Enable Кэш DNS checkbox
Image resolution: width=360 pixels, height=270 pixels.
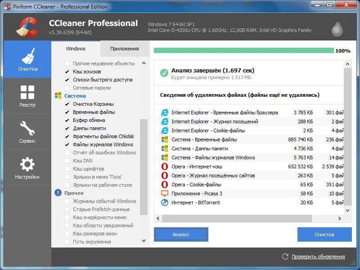point(67,161)
